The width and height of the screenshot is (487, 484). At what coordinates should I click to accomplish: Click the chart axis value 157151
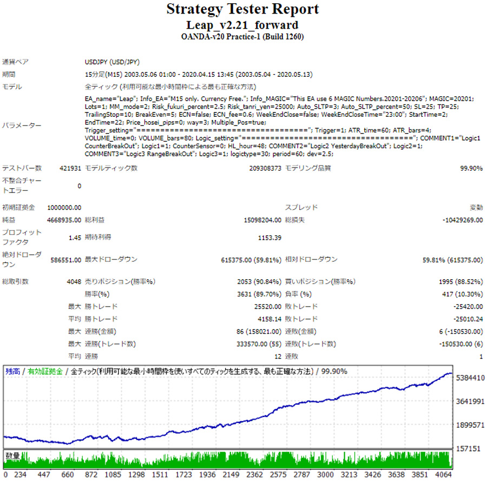(x=468, y=449)
